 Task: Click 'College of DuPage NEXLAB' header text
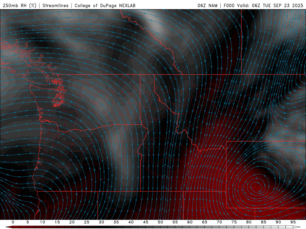[105, 6]
